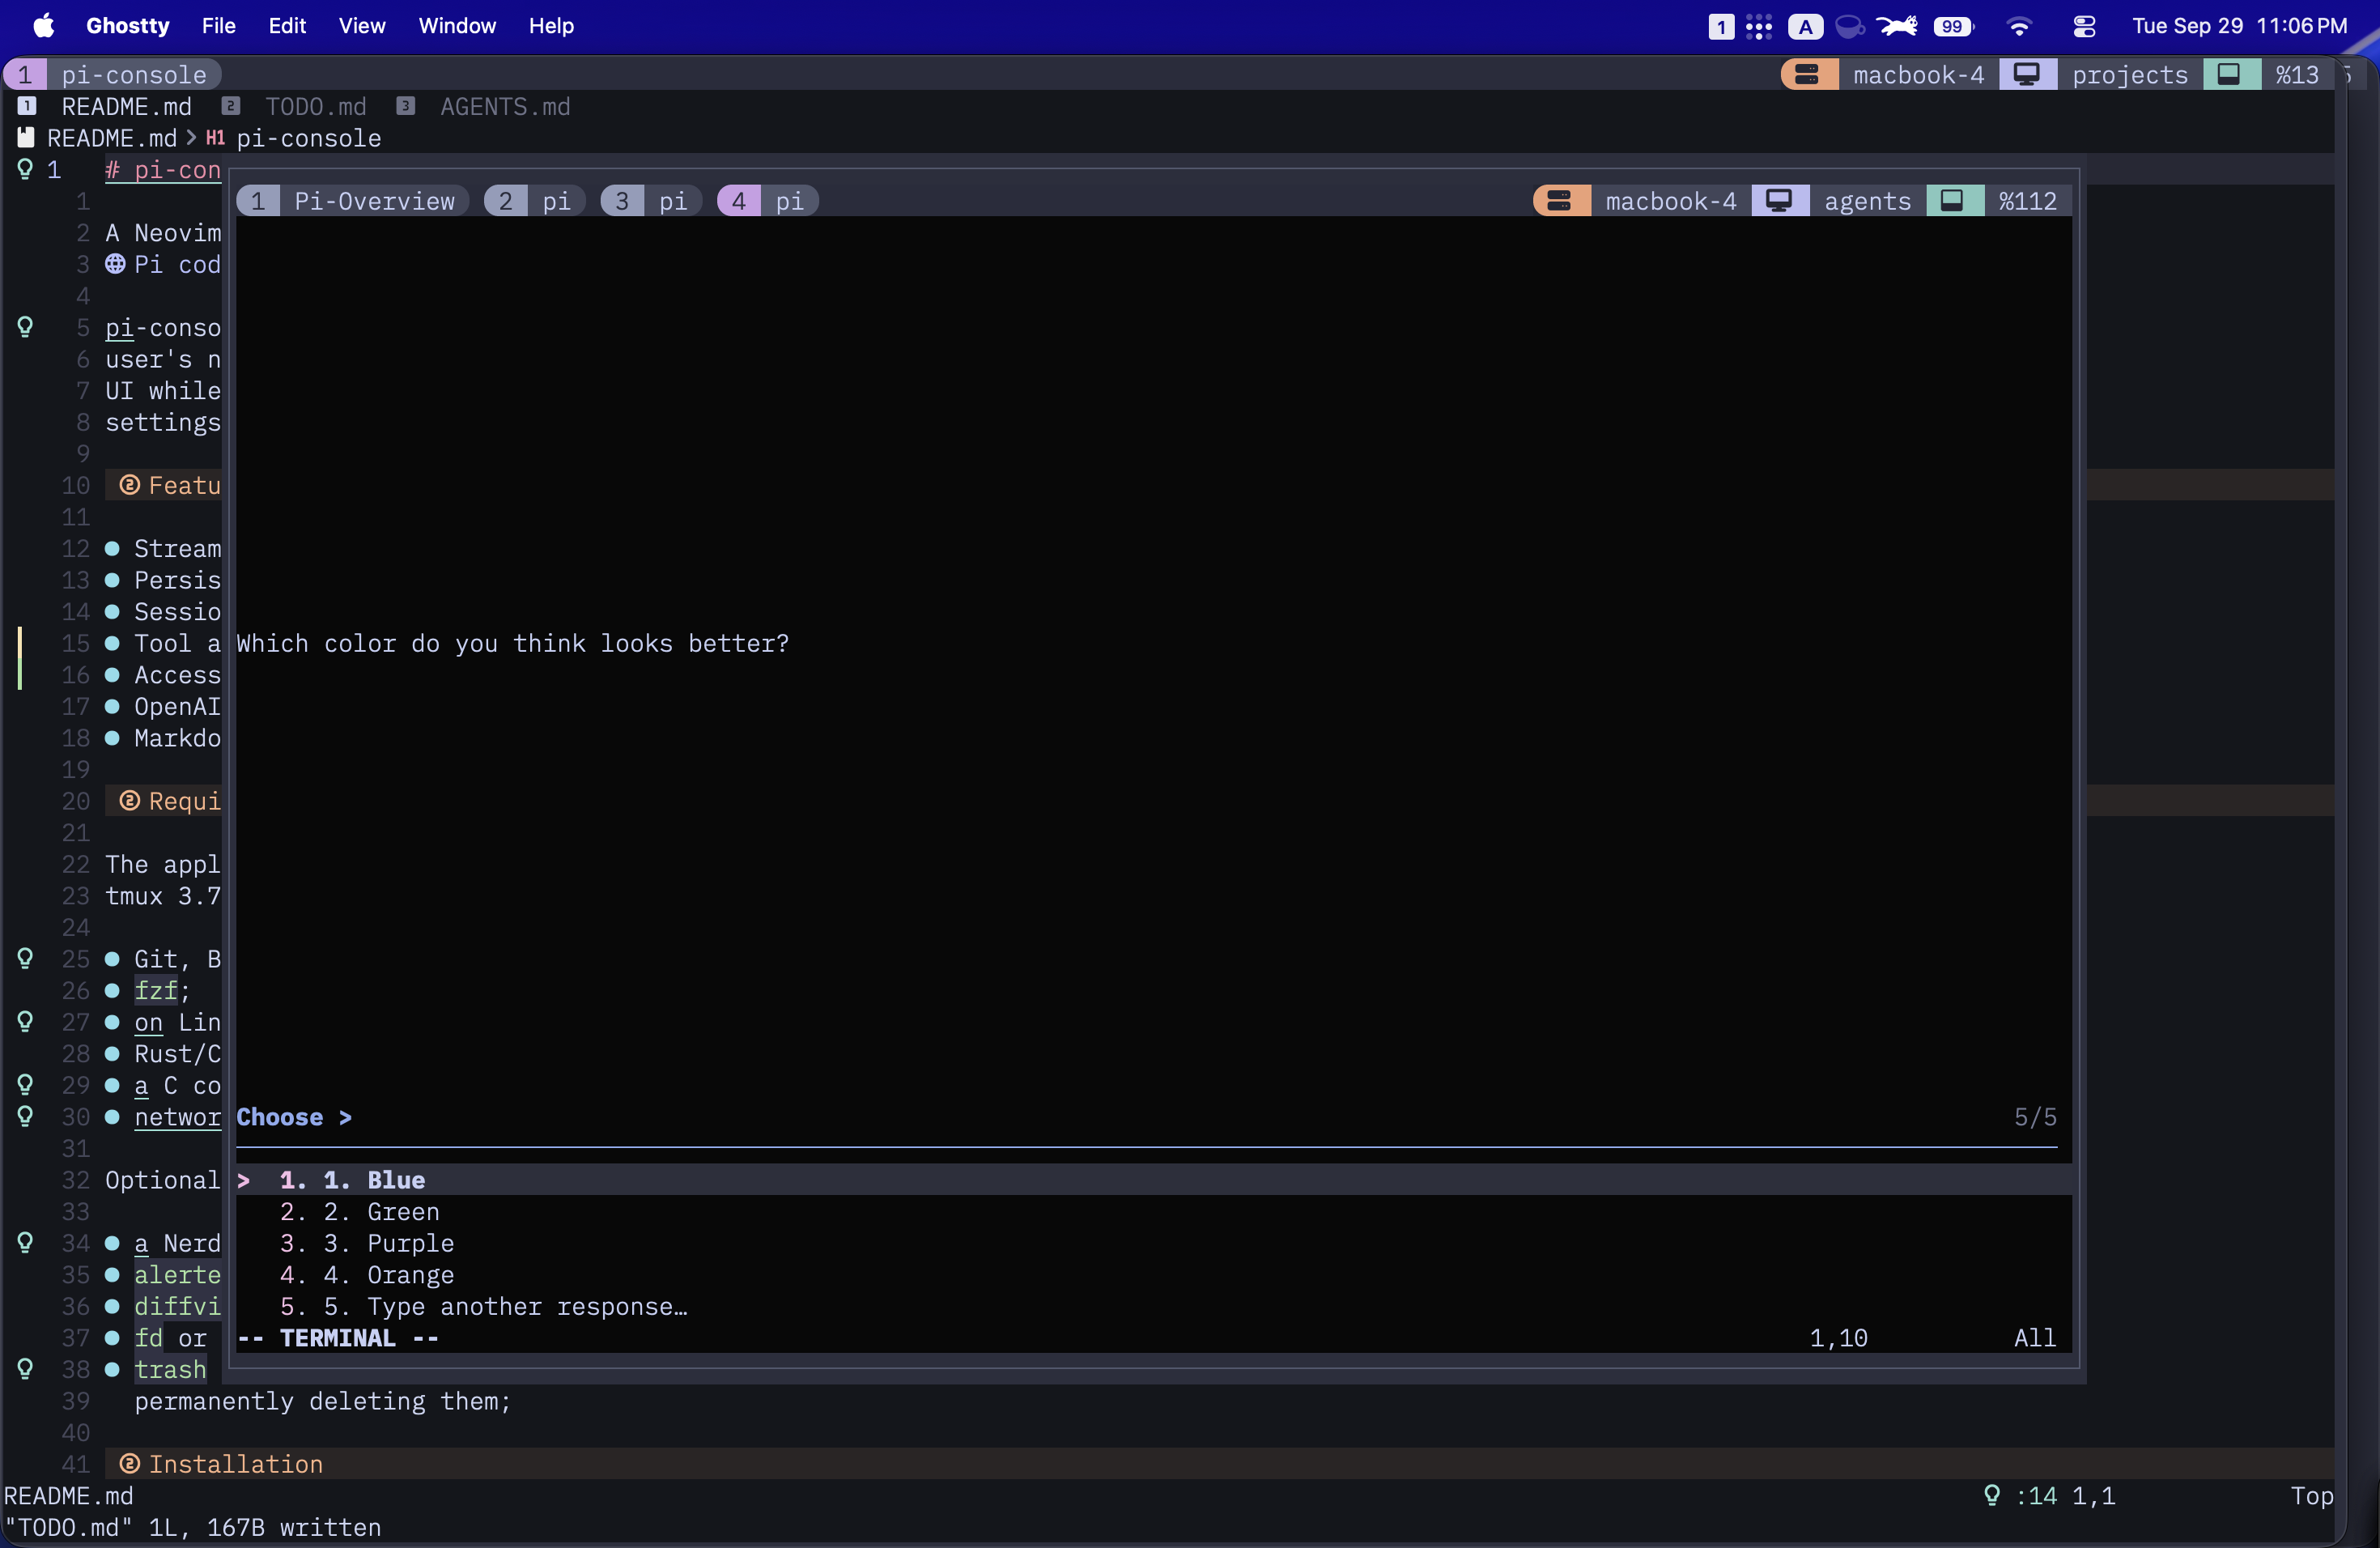Select tmux window 2 pi

coord(535,201)
